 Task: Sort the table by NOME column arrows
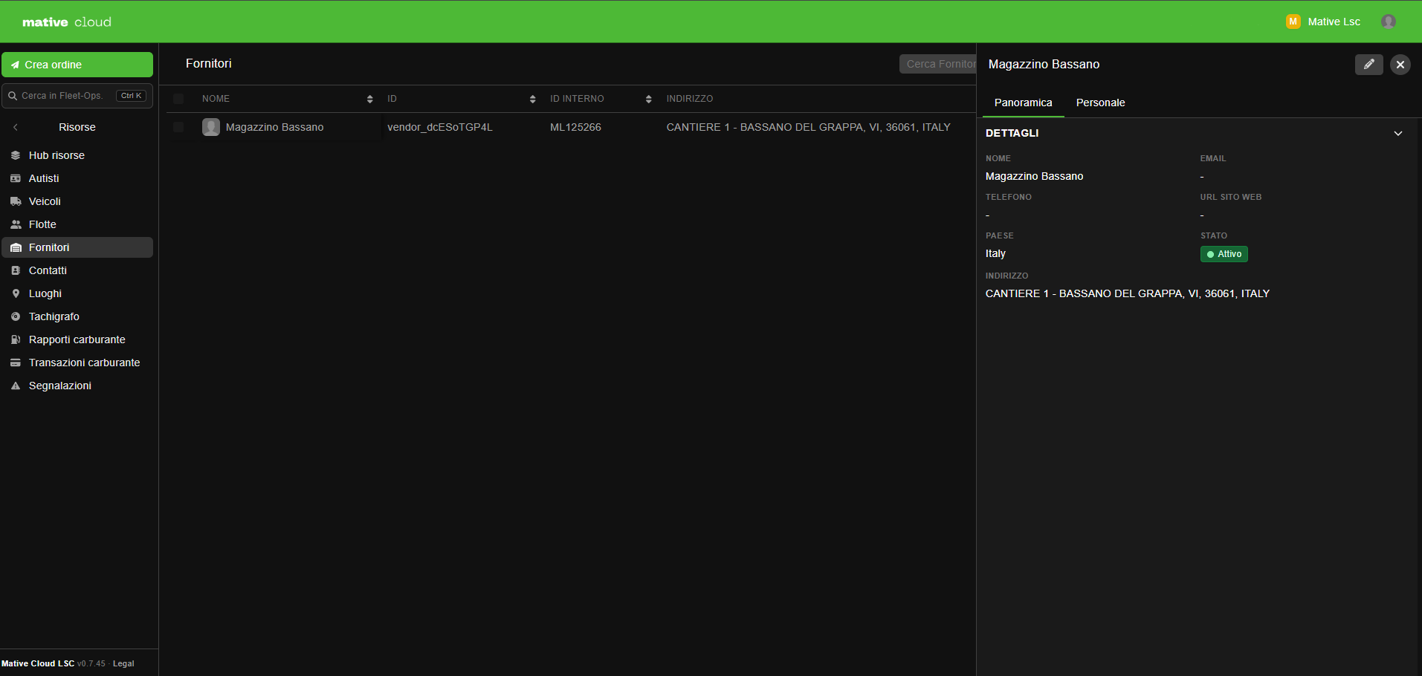(x=369, y=99)
